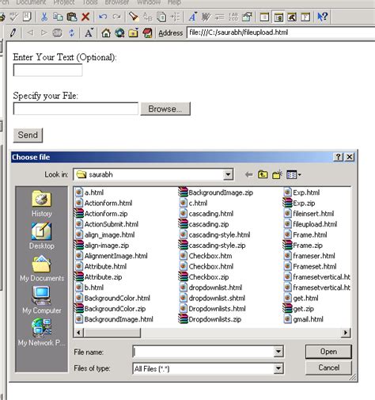The width and height of the screenshot is (375, 400).
Task: Open the Project menu
Action: pos(64,2)
